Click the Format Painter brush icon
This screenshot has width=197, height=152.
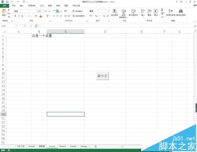[x=9, y=17]
